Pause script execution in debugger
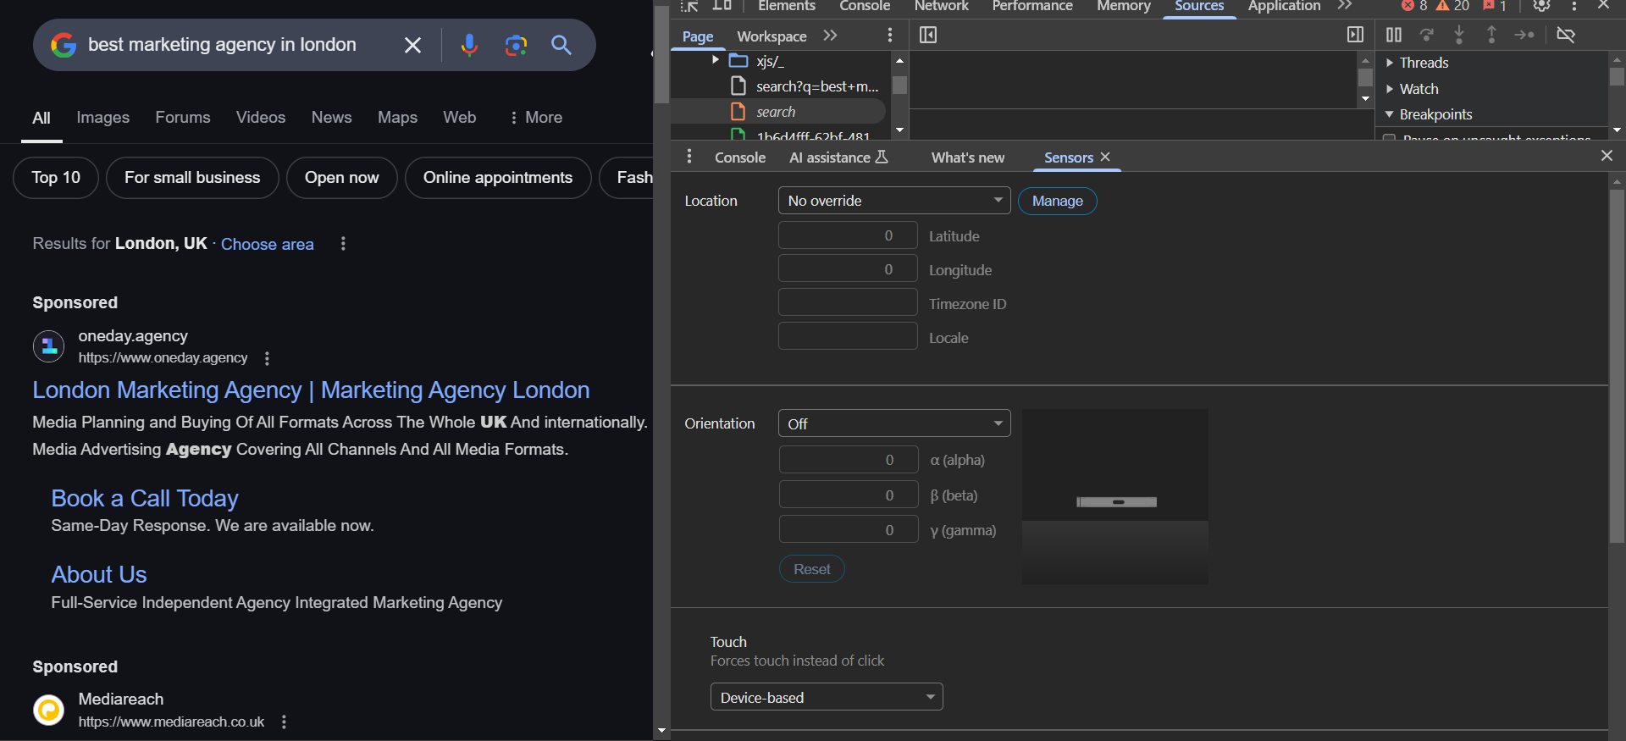 point(1393,35)
